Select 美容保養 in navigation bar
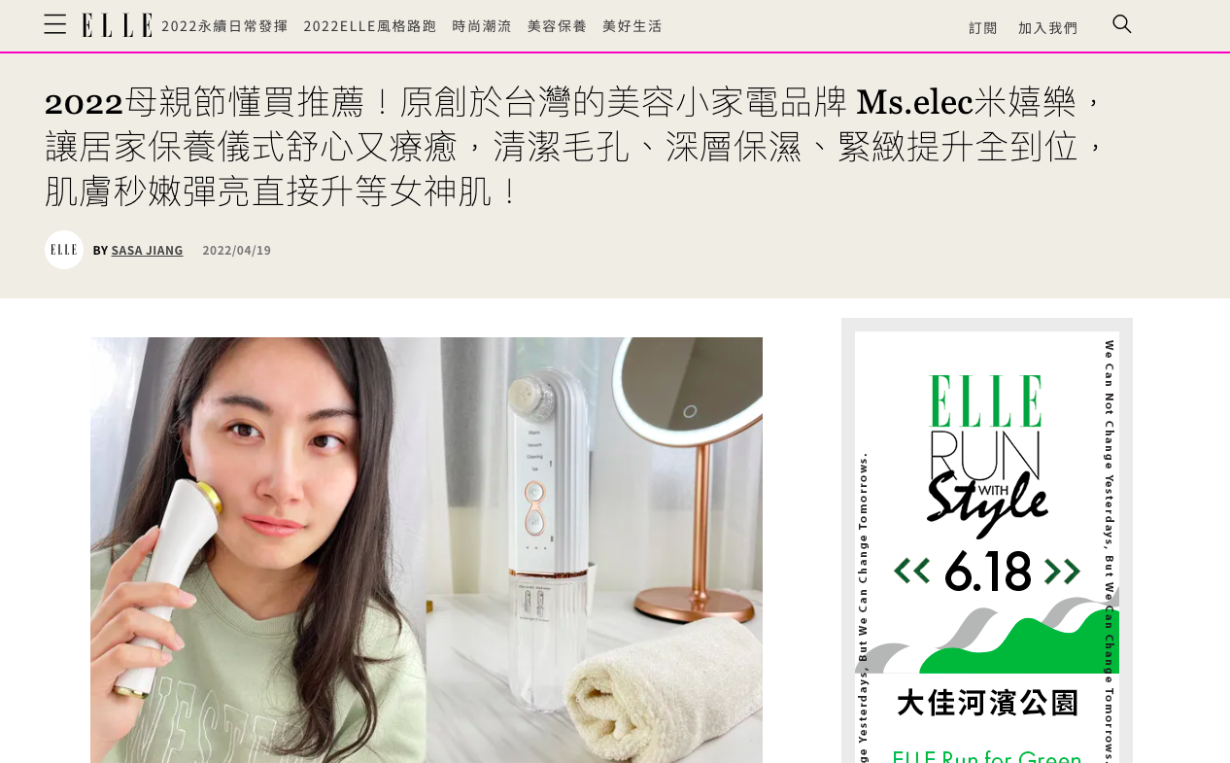 [558, 26]
